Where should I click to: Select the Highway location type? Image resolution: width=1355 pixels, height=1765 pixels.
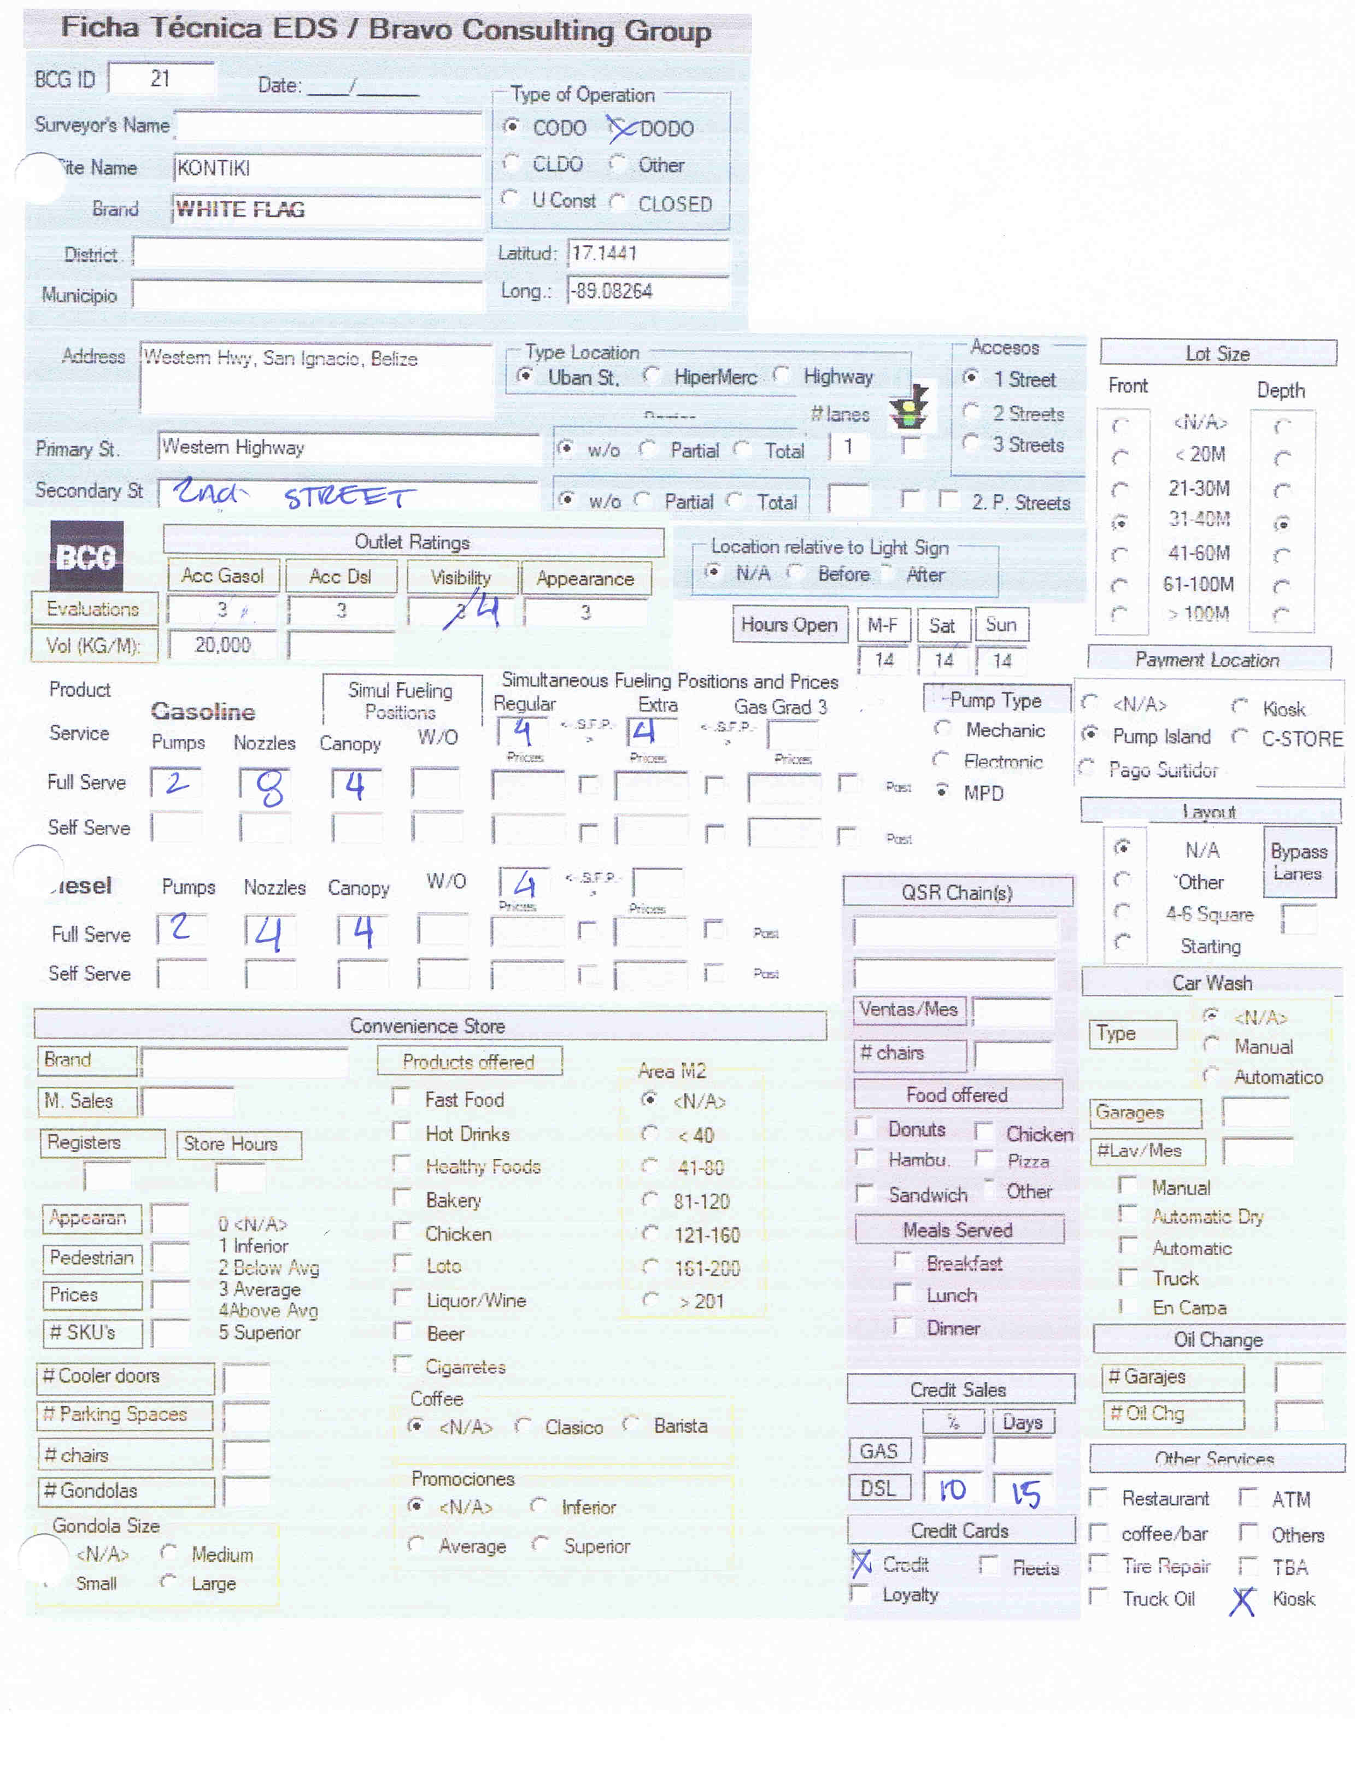coord(781,376)
